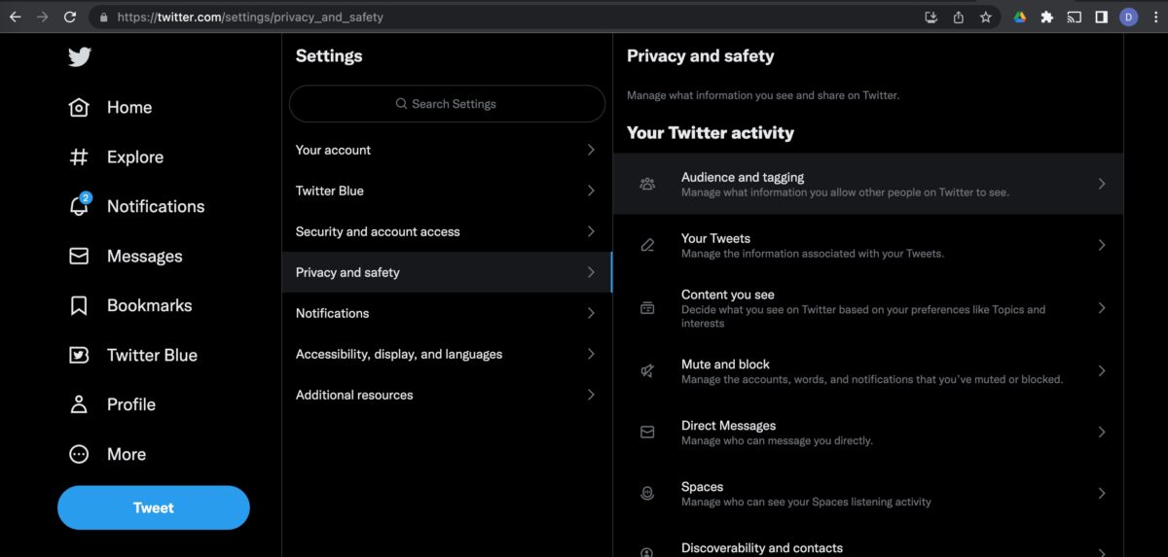Viewport: 1168px width, 557px height.
Task: Expand the Audience and tagging chevron
Action: (1102, 184)
